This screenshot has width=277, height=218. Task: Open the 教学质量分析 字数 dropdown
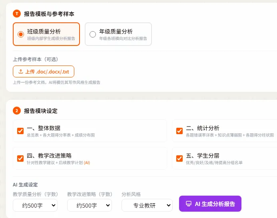(35, 205)
